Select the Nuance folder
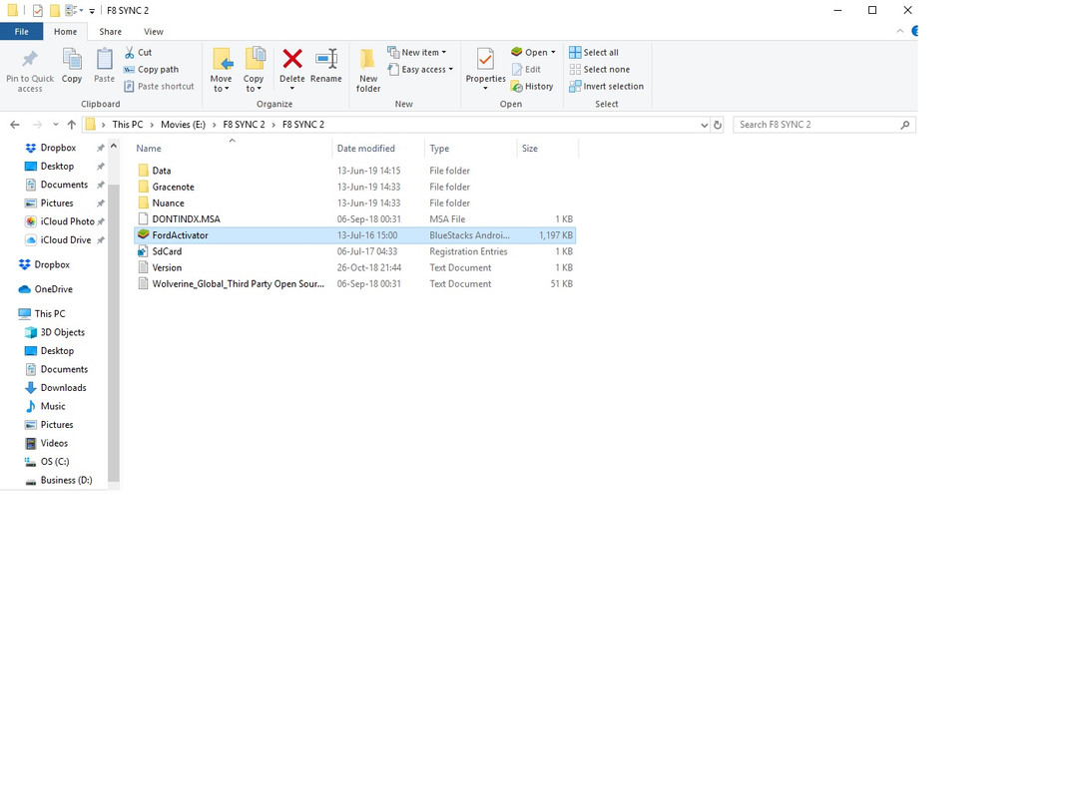This screenshot has width=1065, height=798. [x=354, y=202]
